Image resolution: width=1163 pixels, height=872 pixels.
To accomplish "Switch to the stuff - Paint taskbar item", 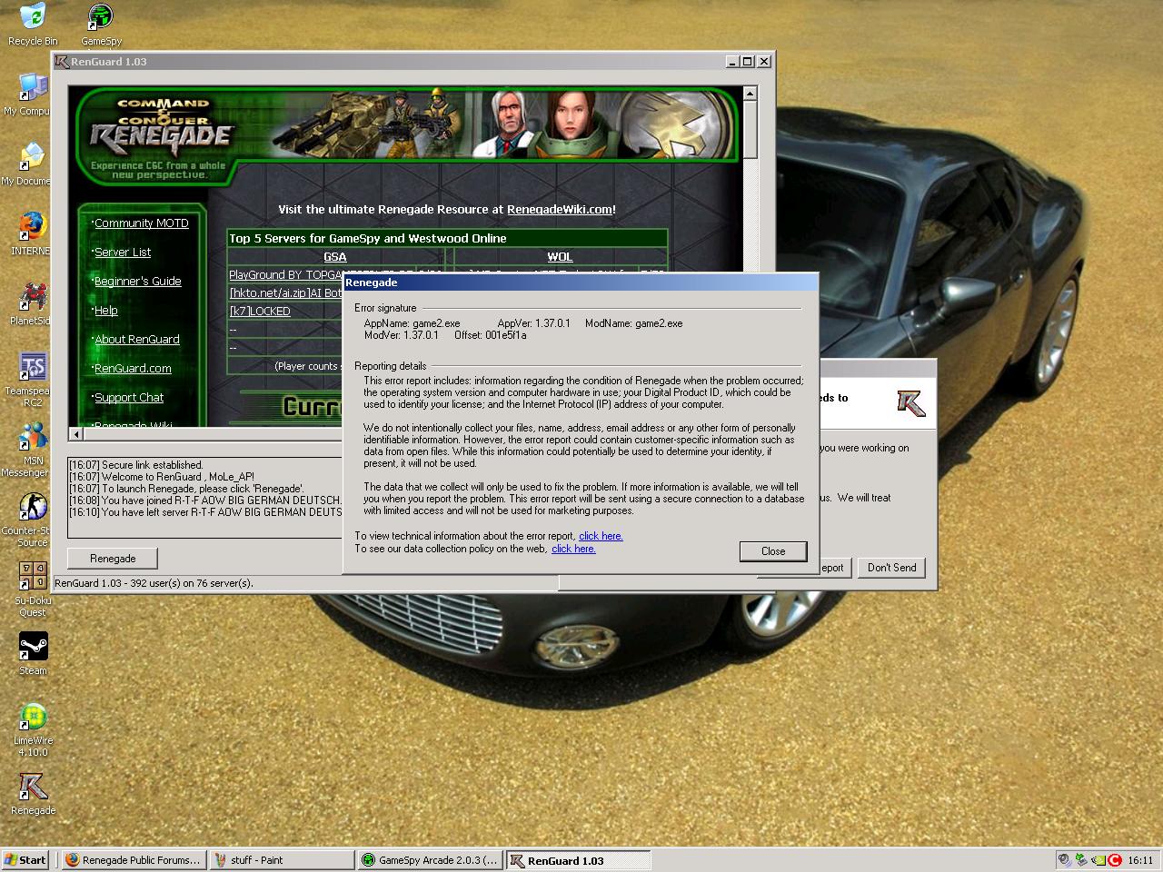I will [x=282, y=860].
